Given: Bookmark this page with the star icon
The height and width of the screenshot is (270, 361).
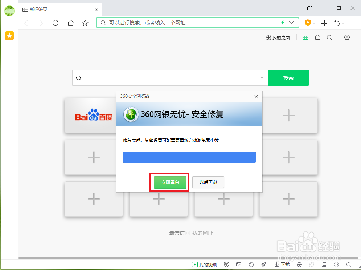Looking at the screenshot, I should [85, 23].
